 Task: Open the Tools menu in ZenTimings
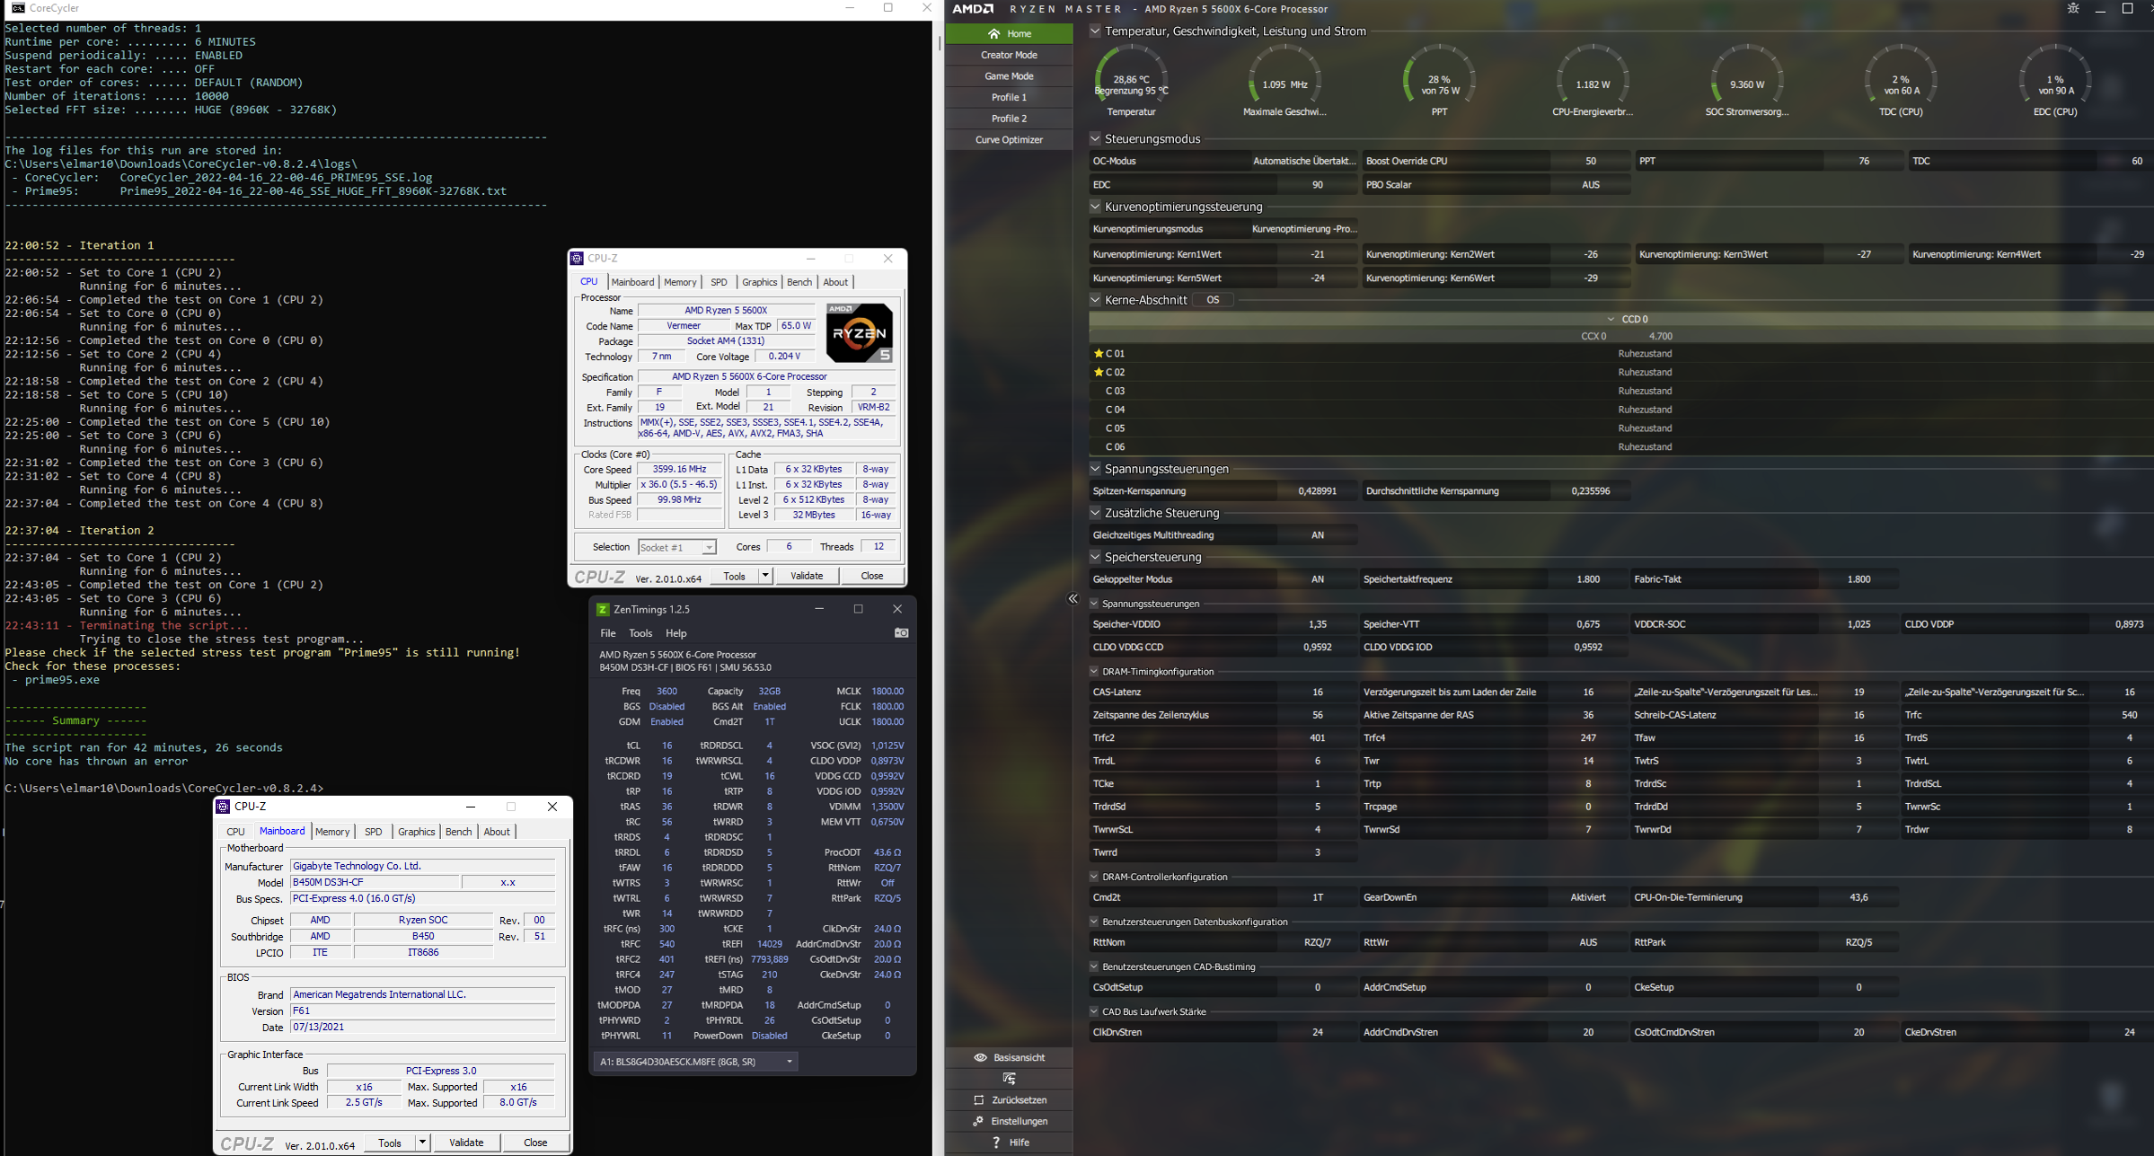640,633
